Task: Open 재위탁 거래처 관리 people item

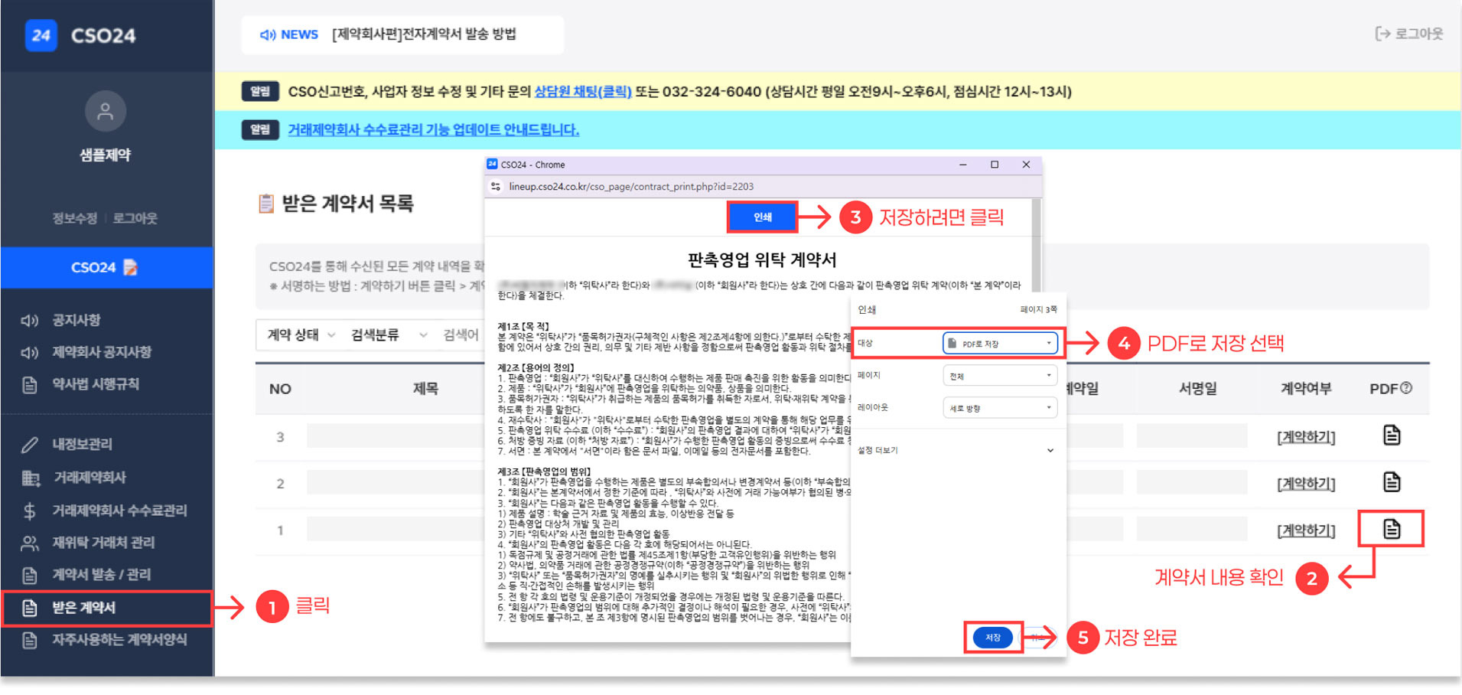Action: tap(88, 543)
